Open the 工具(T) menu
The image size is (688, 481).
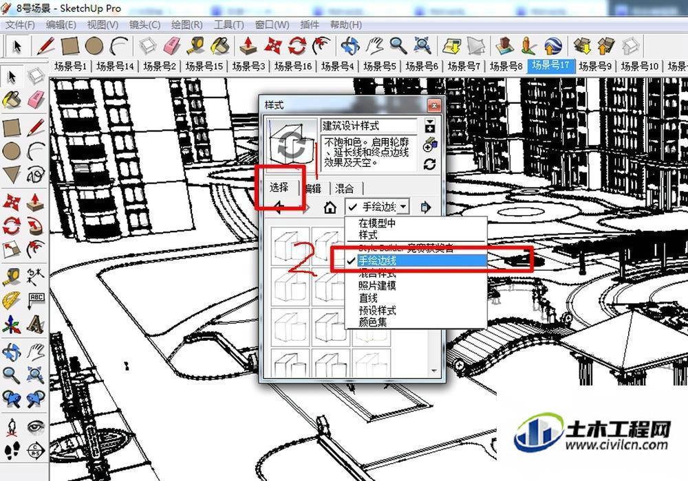tap(228, 25)
